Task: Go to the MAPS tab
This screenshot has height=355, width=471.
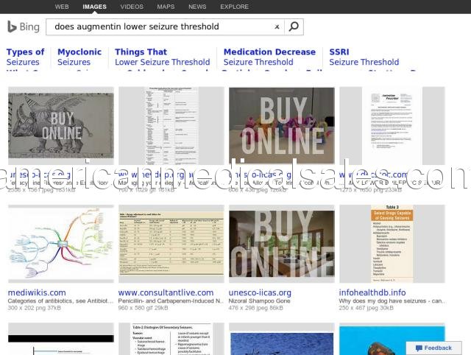Action: tap(166, 7)
